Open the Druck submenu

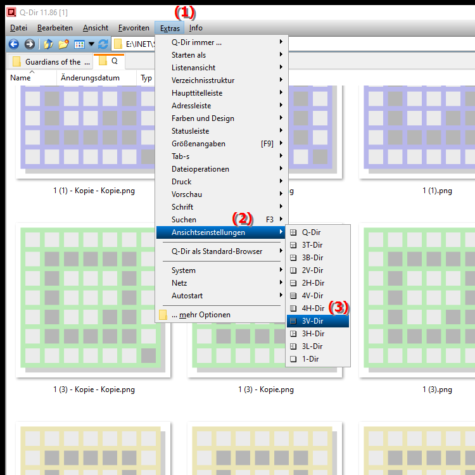coord(221,182)
